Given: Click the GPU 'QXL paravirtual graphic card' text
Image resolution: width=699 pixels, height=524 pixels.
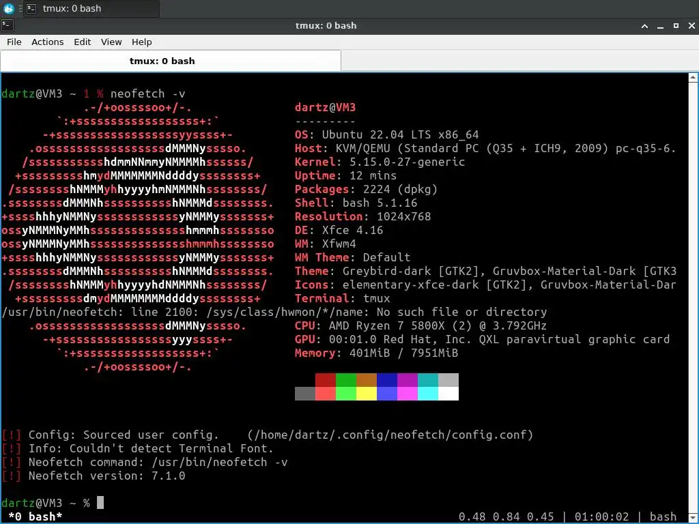Looking at the screenshot, I should pyautogui.click(x=574, y=340).
